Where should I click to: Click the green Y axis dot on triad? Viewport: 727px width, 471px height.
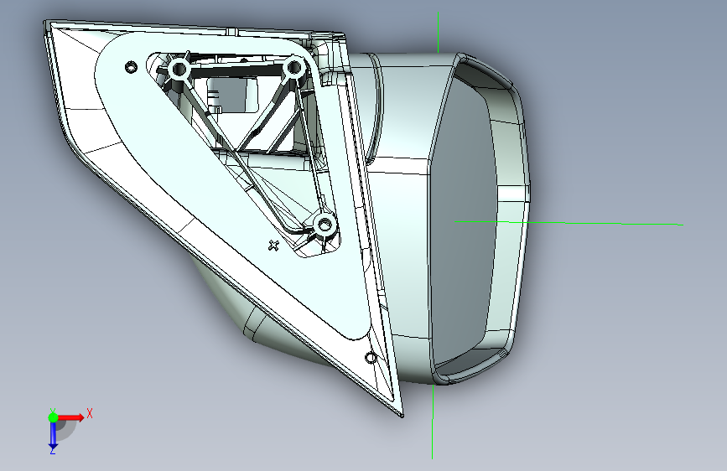[53, 417]
